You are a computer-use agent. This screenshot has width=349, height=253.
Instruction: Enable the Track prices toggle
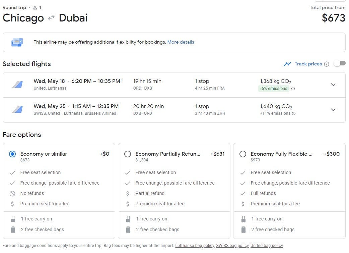tap(339, 63)
